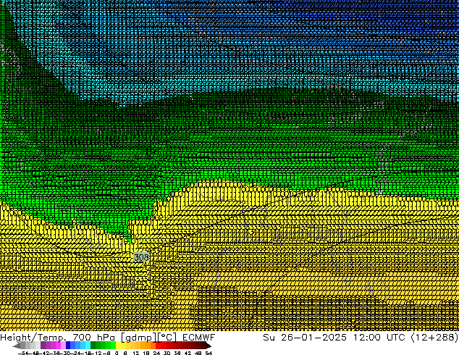The height and width of the screenshot is (355, 459).
Task: Click the dark blue -30 legend swatch
Action: (x=68, y=346)
